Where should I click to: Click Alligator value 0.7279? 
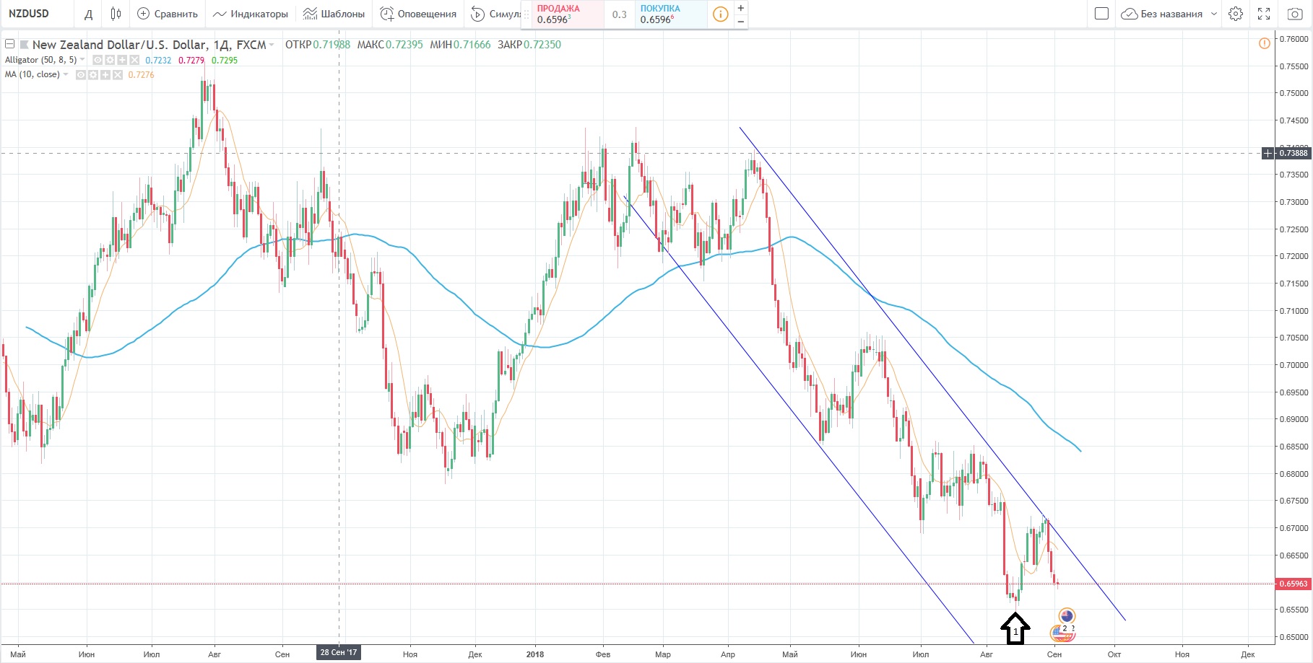click(x=191, y=61)
